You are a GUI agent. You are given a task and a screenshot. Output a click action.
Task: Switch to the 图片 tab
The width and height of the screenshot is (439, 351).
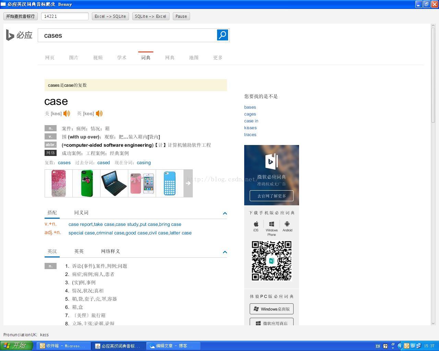[74, 58]
